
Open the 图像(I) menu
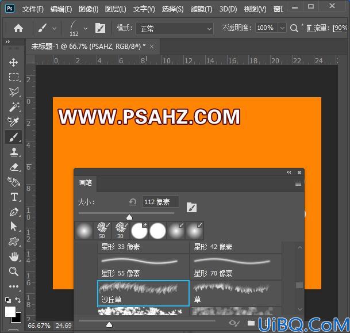coord(89,9)
